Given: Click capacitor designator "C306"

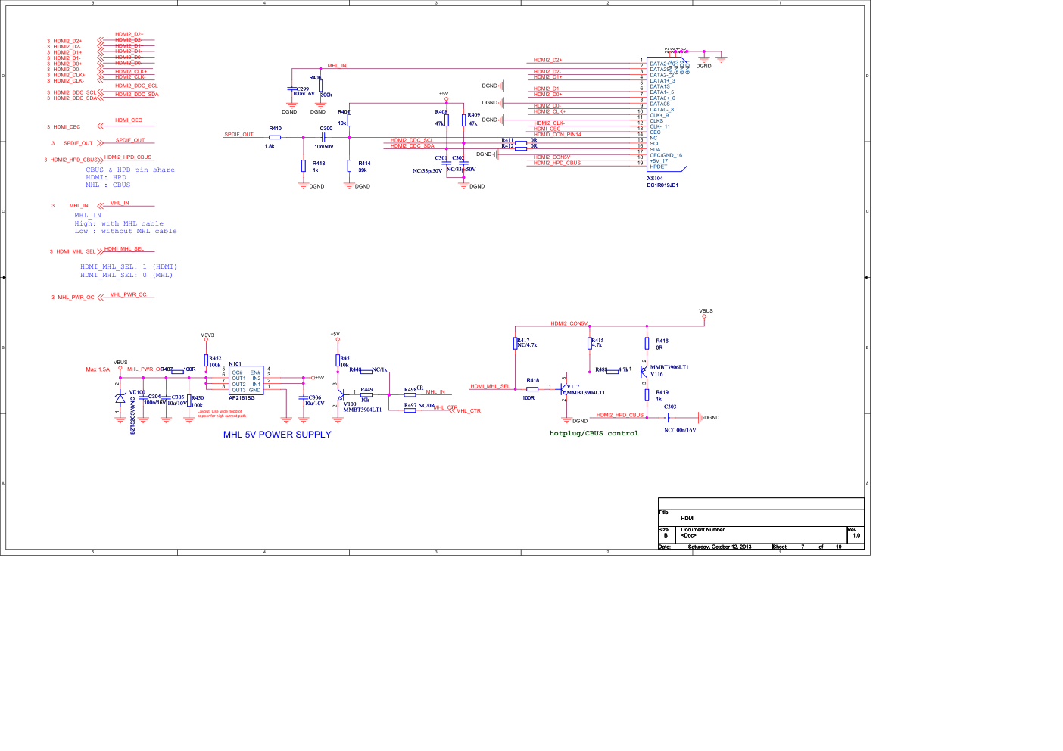Looking at the screenshot, I should 315,397.
